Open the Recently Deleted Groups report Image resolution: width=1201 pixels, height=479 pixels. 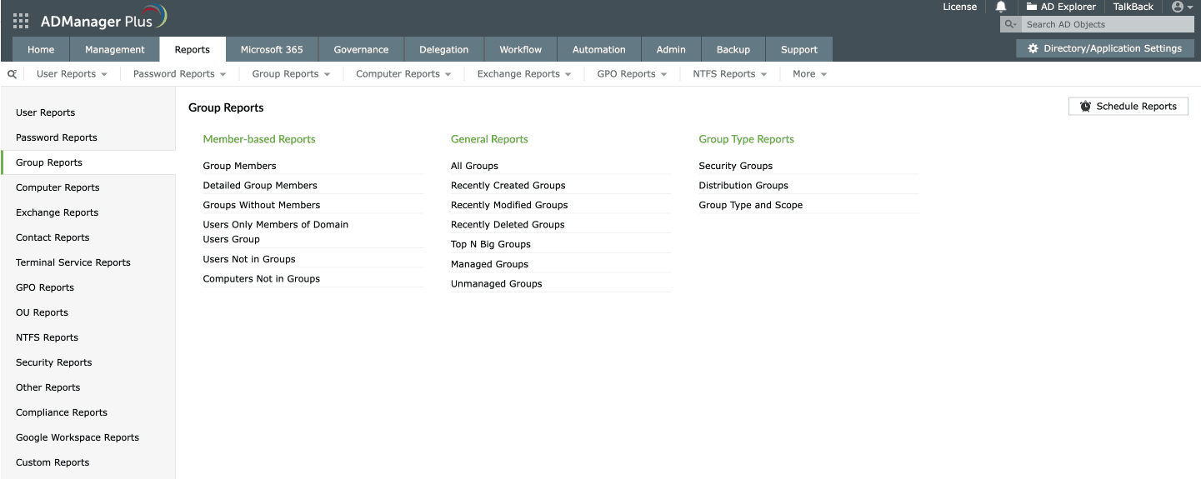pyautogui.click(x=508, y=225)
